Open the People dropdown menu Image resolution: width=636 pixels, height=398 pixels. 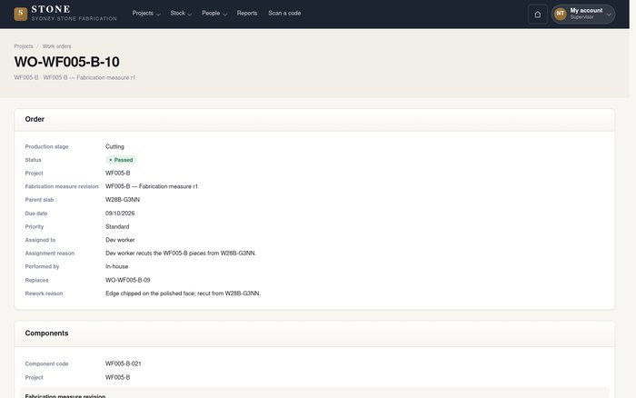(214, 14)
